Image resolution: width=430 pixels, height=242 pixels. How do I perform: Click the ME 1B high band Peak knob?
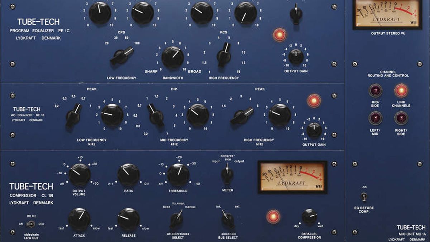pos(279,115)
